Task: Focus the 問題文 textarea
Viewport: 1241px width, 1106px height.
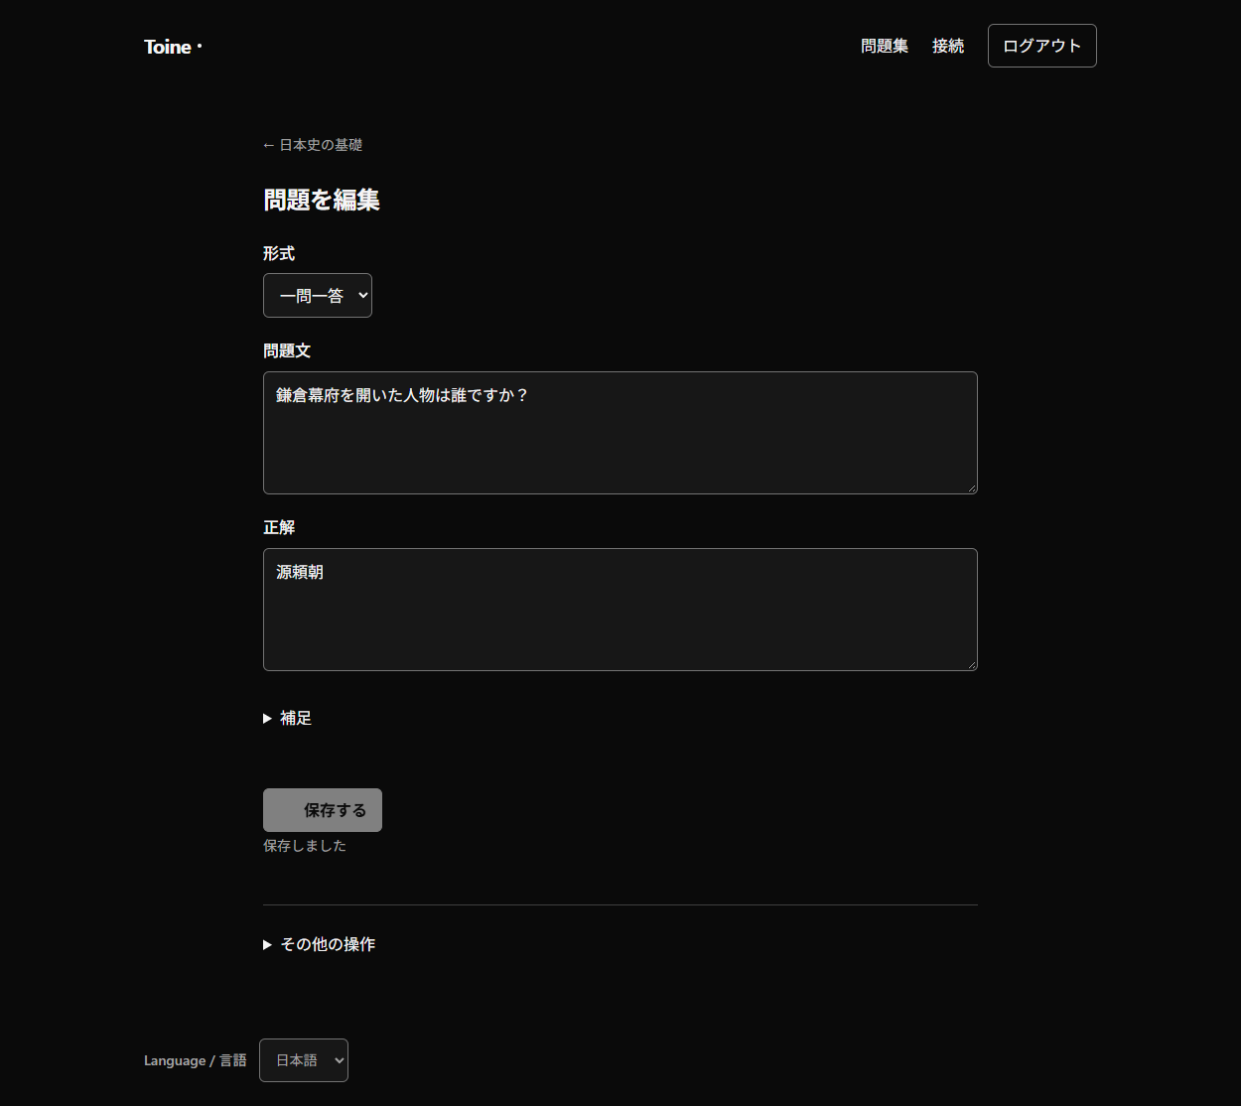Action: (620, 433)
